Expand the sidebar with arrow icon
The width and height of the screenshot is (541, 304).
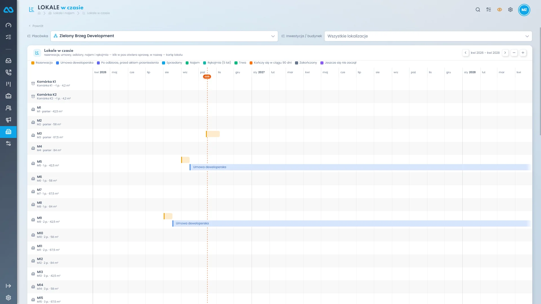(8, 286)
